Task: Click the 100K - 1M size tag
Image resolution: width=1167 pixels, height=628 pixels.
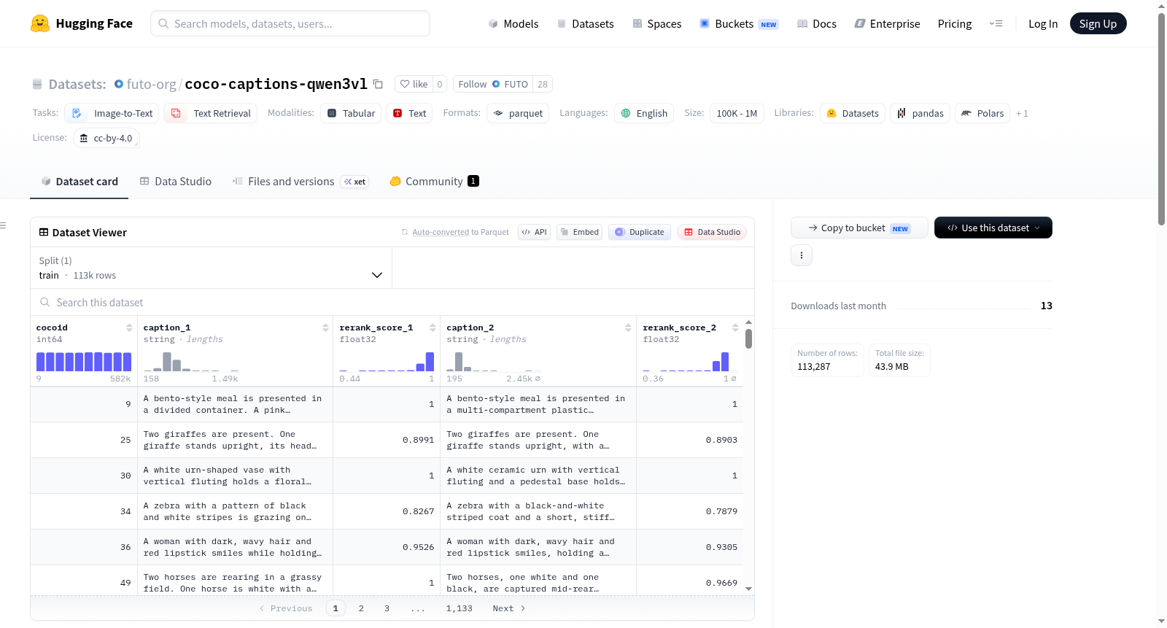Action: [x=737, y=113]
